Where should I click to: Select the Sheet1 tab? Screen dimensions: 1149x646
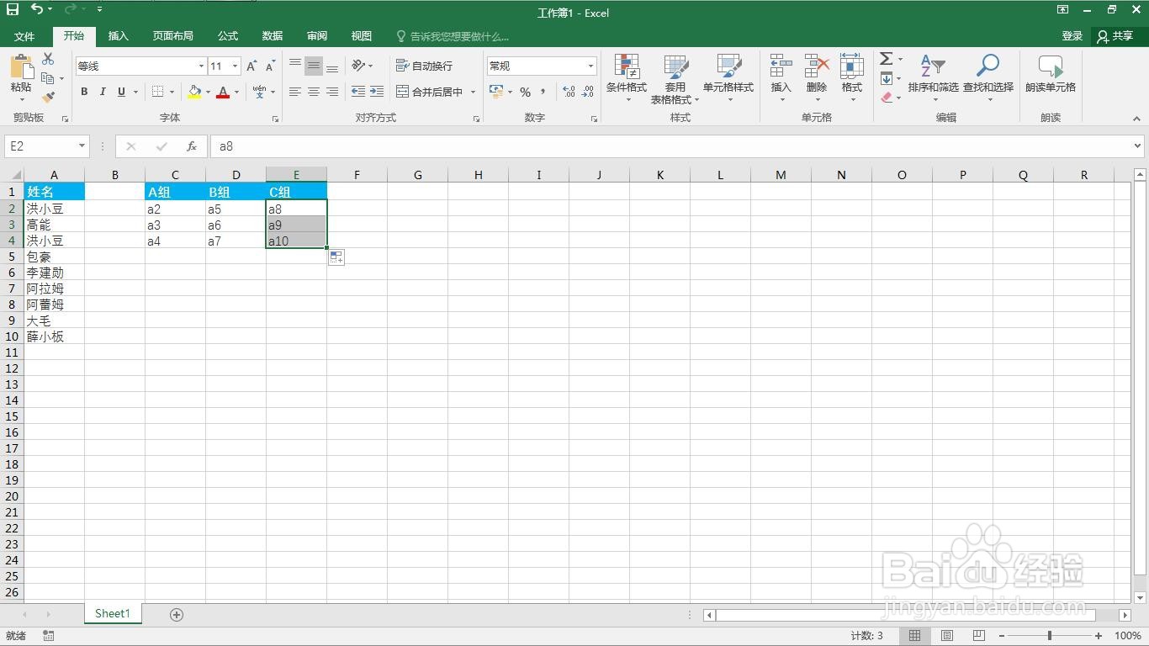pyautogui.click(x=113, y=614)
